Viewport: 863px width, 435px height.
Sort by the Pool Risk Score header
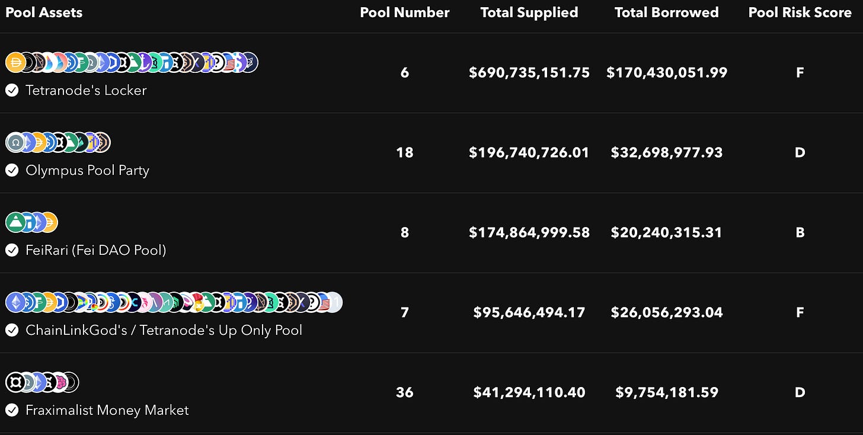(x=800, y=12)
